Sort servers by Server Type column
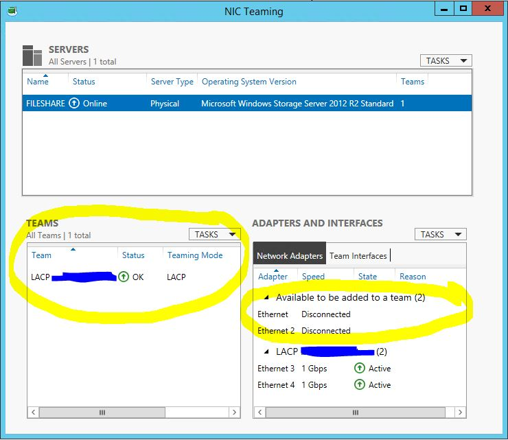Screen dimensions: 508x440 click(172, 81)
